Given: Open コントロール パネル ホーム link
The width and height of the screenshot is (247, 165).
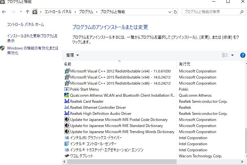Looking at the screenshot, I should tap(25, 25).
